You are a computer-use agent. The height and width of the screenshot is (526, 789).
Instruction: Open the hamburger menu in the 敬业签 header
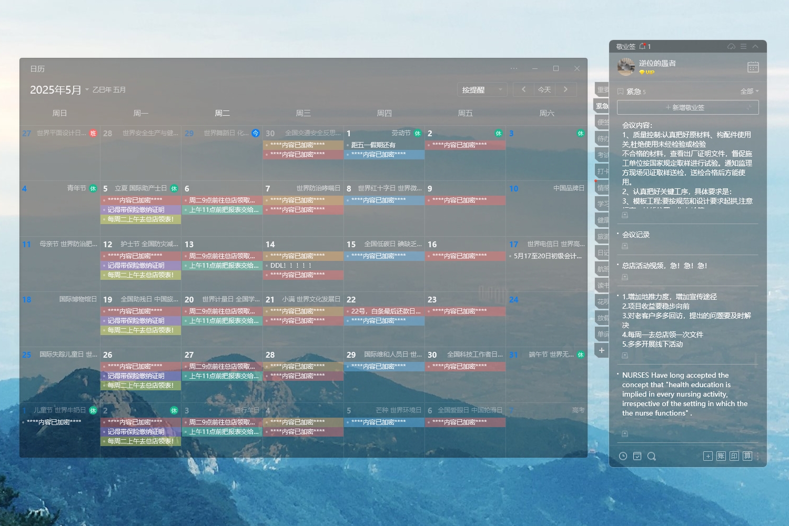[x=743, y=46]
